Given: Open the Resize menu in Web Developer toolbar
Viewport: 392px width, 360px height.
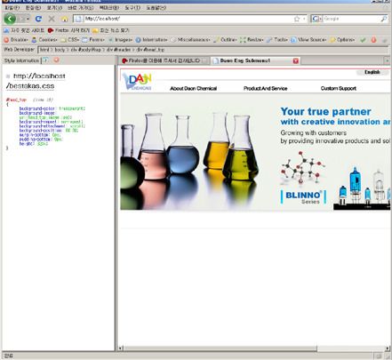Looking at the screenshot, I should point(252,40).
